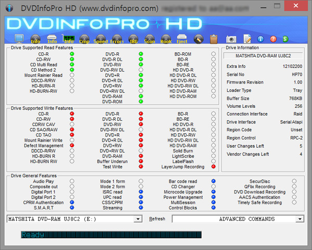Click the DVD-RAM read feature indicator
This screenshot has height=250, width=312.
(x=141, y=96)
